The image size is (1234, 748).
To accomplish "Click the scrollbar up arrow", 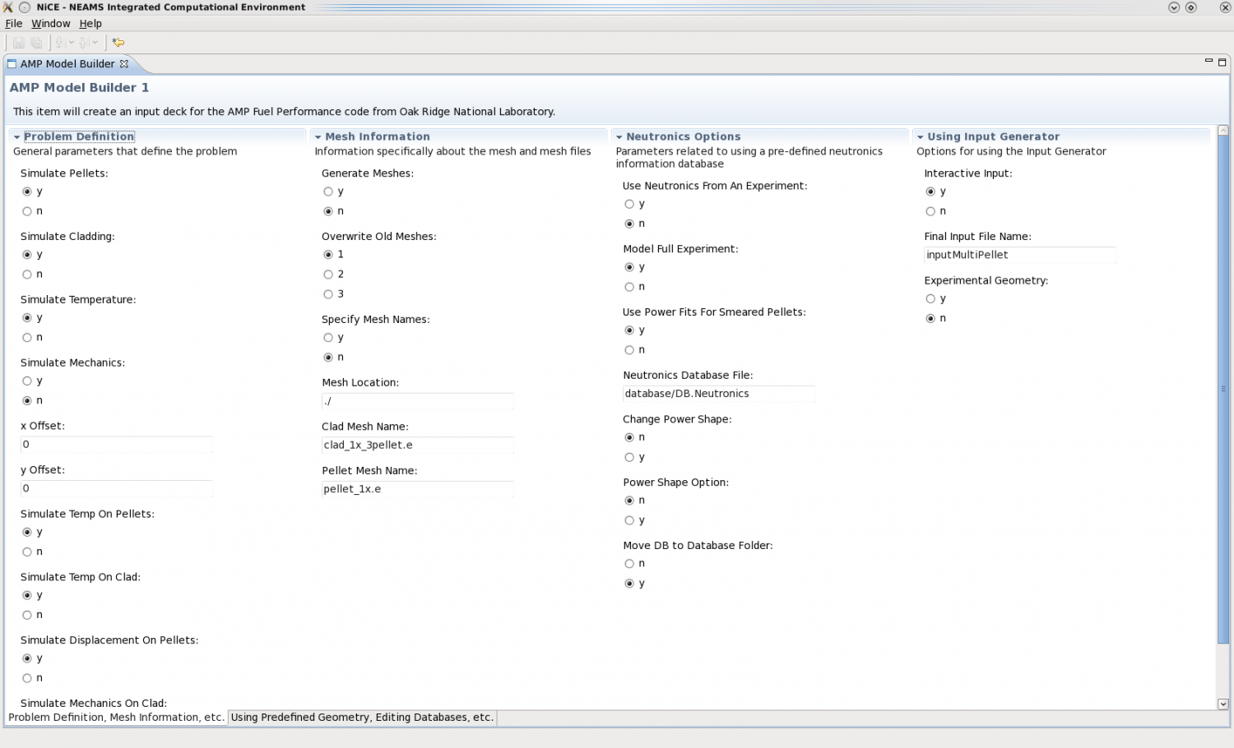I will point(1223,131).
